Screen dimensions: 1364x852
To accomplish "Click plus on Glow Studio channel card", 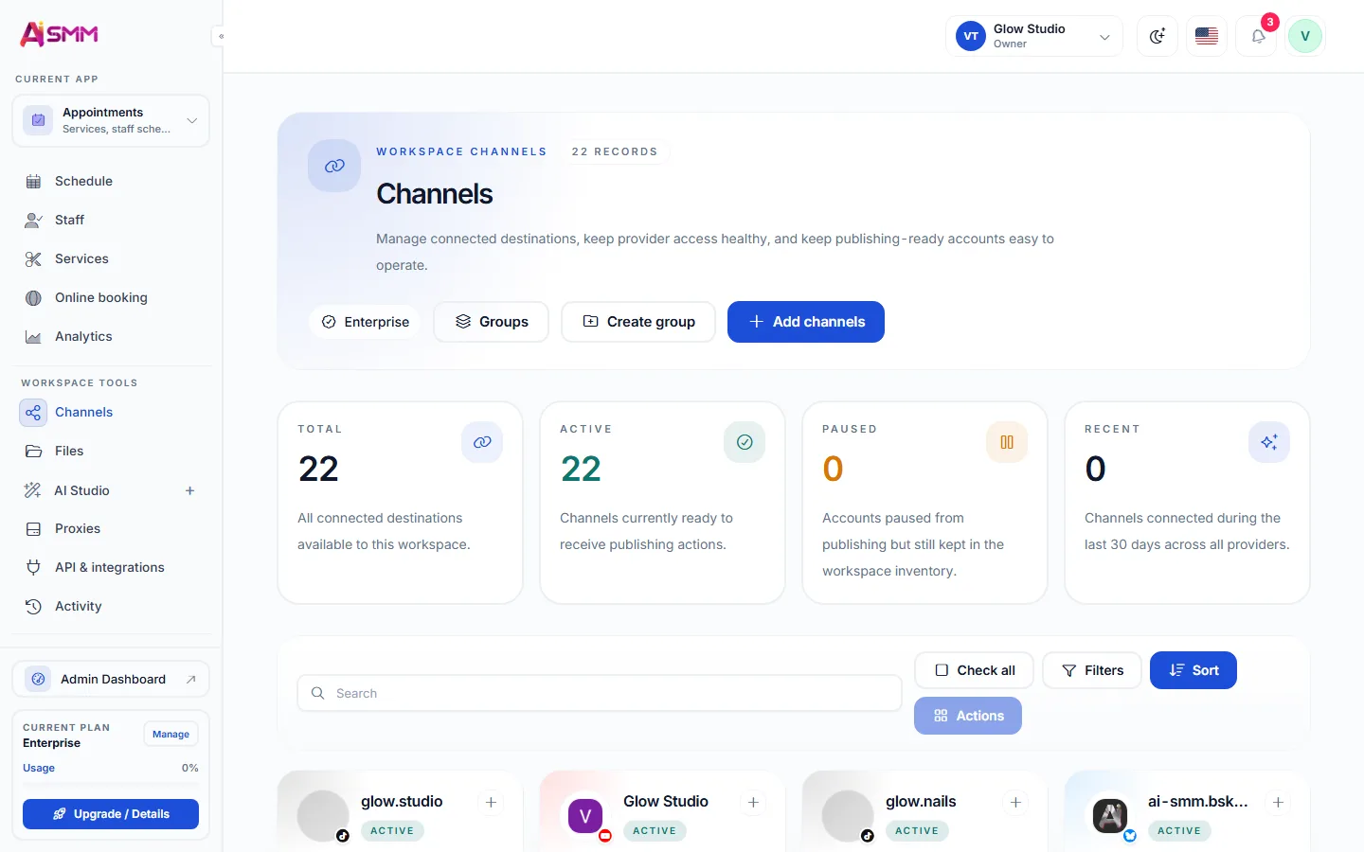I will pos(753,803).
